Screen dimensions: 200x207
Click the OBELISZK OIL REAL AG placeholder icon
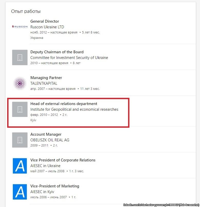[x=20, y=140]
